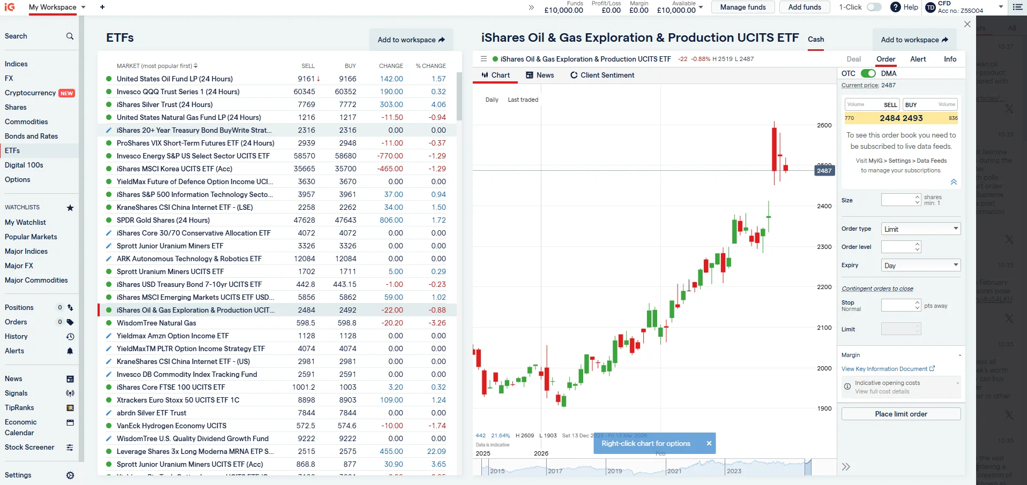Open the History clock icon
1027x485 pixels.
click(x=70, y=336)
